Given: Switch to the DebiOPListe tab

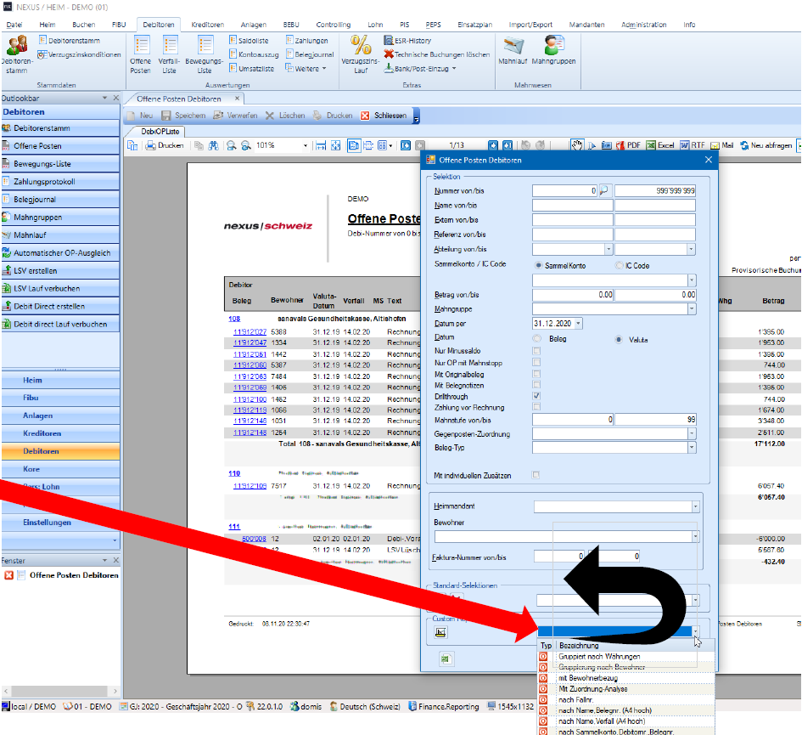Looking at the screenshot, I should [x=160, y=132].
